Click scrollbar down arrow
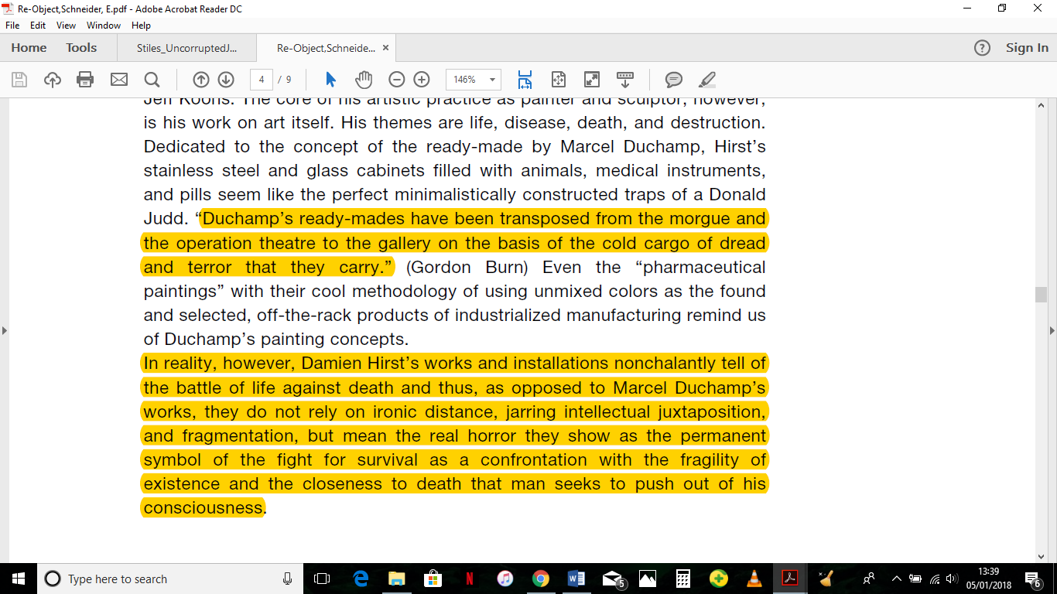The height and width of the screenshot is (594, 1057). pyautogui.click(x=1041, y=556)
